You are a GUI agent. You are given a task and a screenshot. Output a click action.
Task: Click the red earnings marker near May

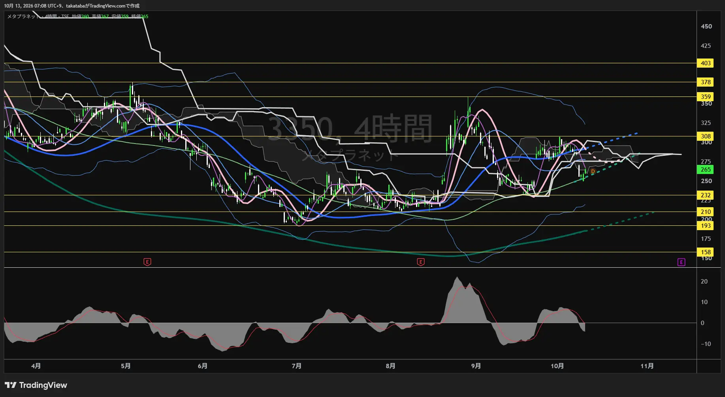tap(147, 262)
